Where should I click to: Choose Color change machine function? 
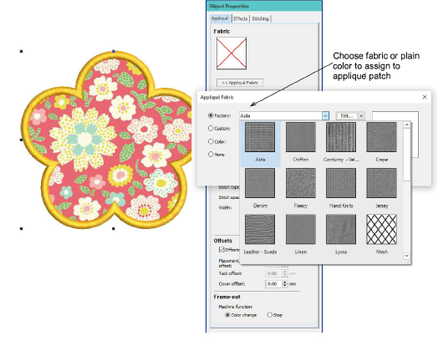(227, 315)
